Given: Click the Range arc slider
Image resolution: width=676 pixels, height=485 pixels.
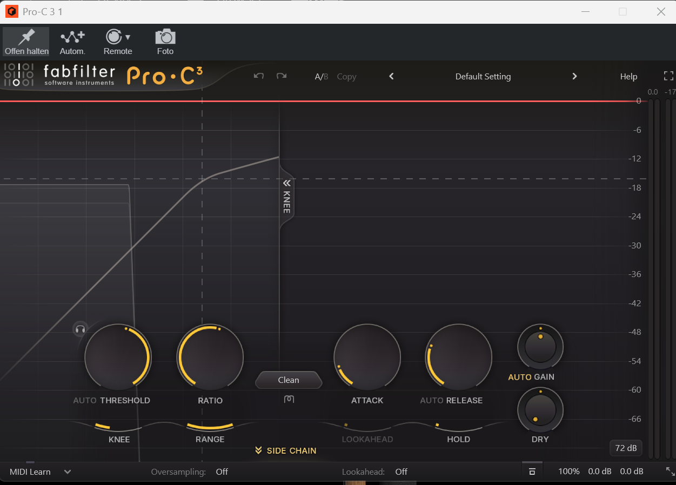Looking at the screenshot, I should (210, 427).
